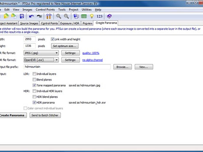This screenshot has width=203, height=152.
Task: Open the JPEG (.jpg) file format dropdown
Action: pos(41,53)
